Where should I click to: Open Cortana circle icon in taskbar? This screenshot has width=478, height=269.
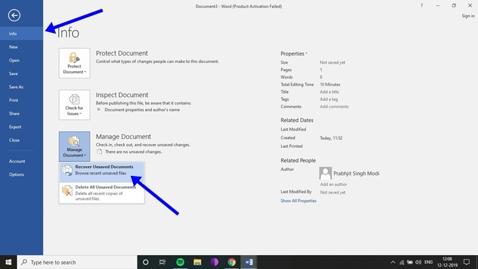pyautogui.click(x=146, y=262)
